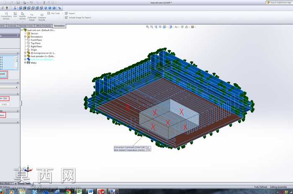Open the Display Style menu
The width and height of the screenshot is (293, 194).
(171, 27)
